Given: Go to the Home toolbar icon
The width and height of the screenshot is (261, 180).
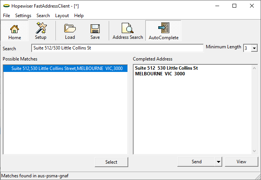Looking at the screenshot, I should pyautogui.click(x=14, y=31).
